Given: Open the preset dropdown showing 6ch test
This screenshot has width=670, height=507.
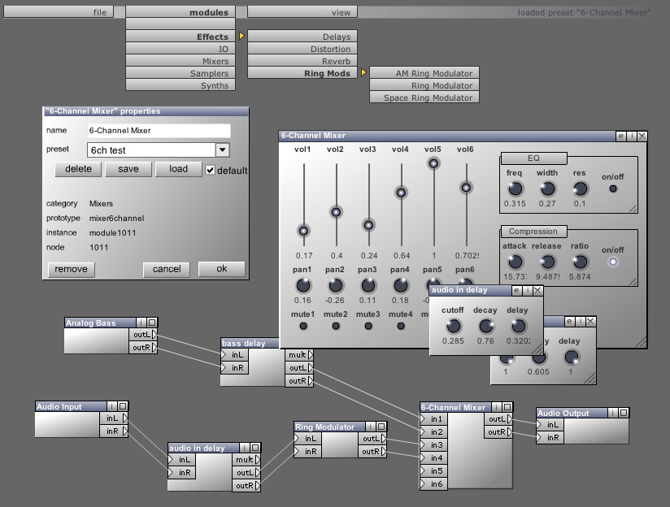Looking at the screenshot, I should coord(222,150).
